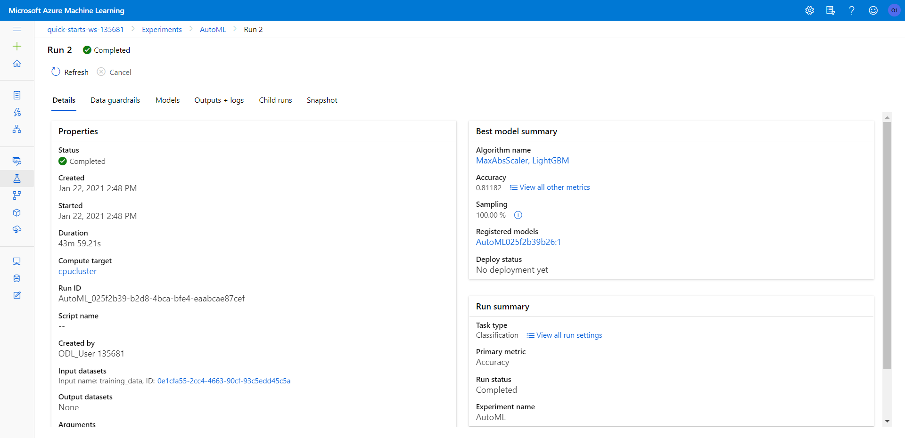Image resolution: width=905 pixels, height=438 pixels.
Task: Click the Run ID value text
Action: (x=151, y=299)
